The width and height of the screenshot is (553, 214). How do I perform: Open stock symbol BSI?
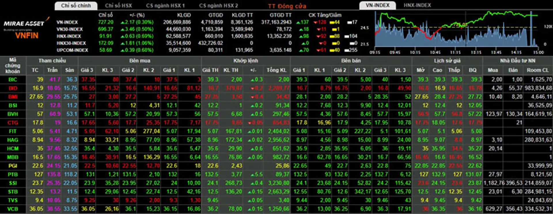pos(13,106)
